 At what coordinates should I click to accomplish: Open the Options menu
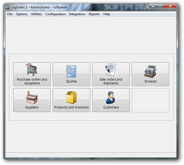(x=22, y=14)
